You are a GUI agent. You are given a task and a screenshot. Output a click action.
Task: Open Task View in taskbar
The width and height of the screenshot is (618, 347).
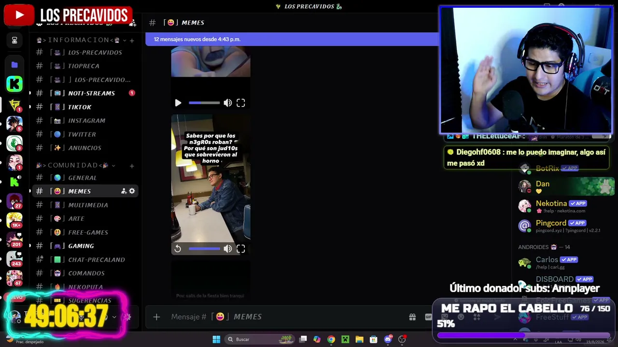(x=303, y=339)
